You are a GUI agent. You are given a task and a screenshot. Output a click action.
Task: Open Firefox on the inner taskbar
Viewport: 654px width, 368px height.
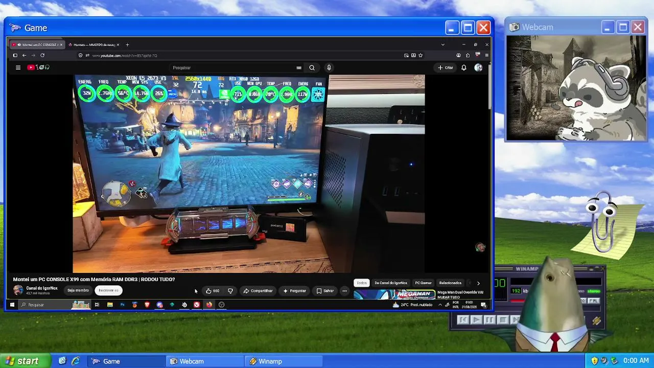point(209,305)
